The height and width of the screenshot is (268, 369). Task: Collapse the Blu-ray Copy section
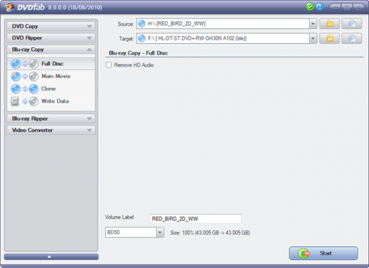[51, 50]
